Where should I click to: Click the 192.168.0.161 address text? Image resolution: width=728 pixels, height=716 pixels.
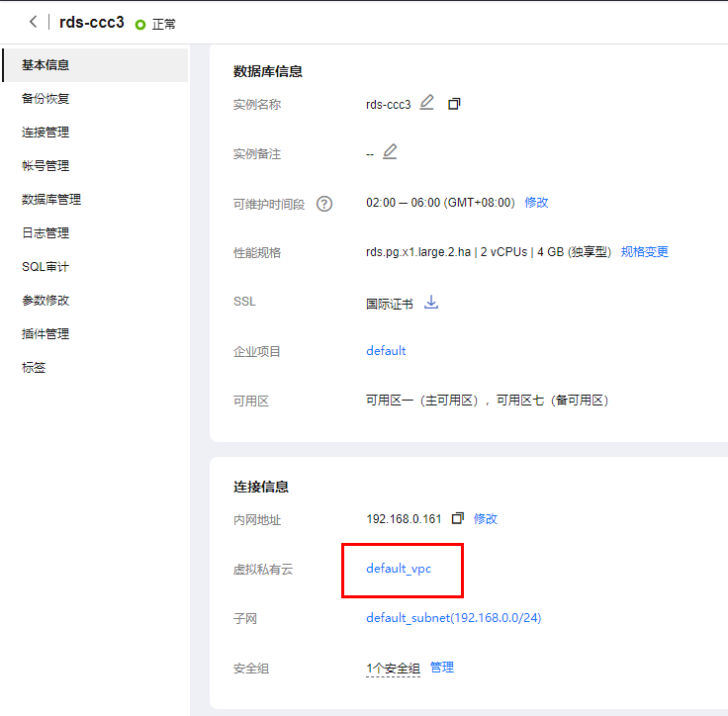(404, 519)
